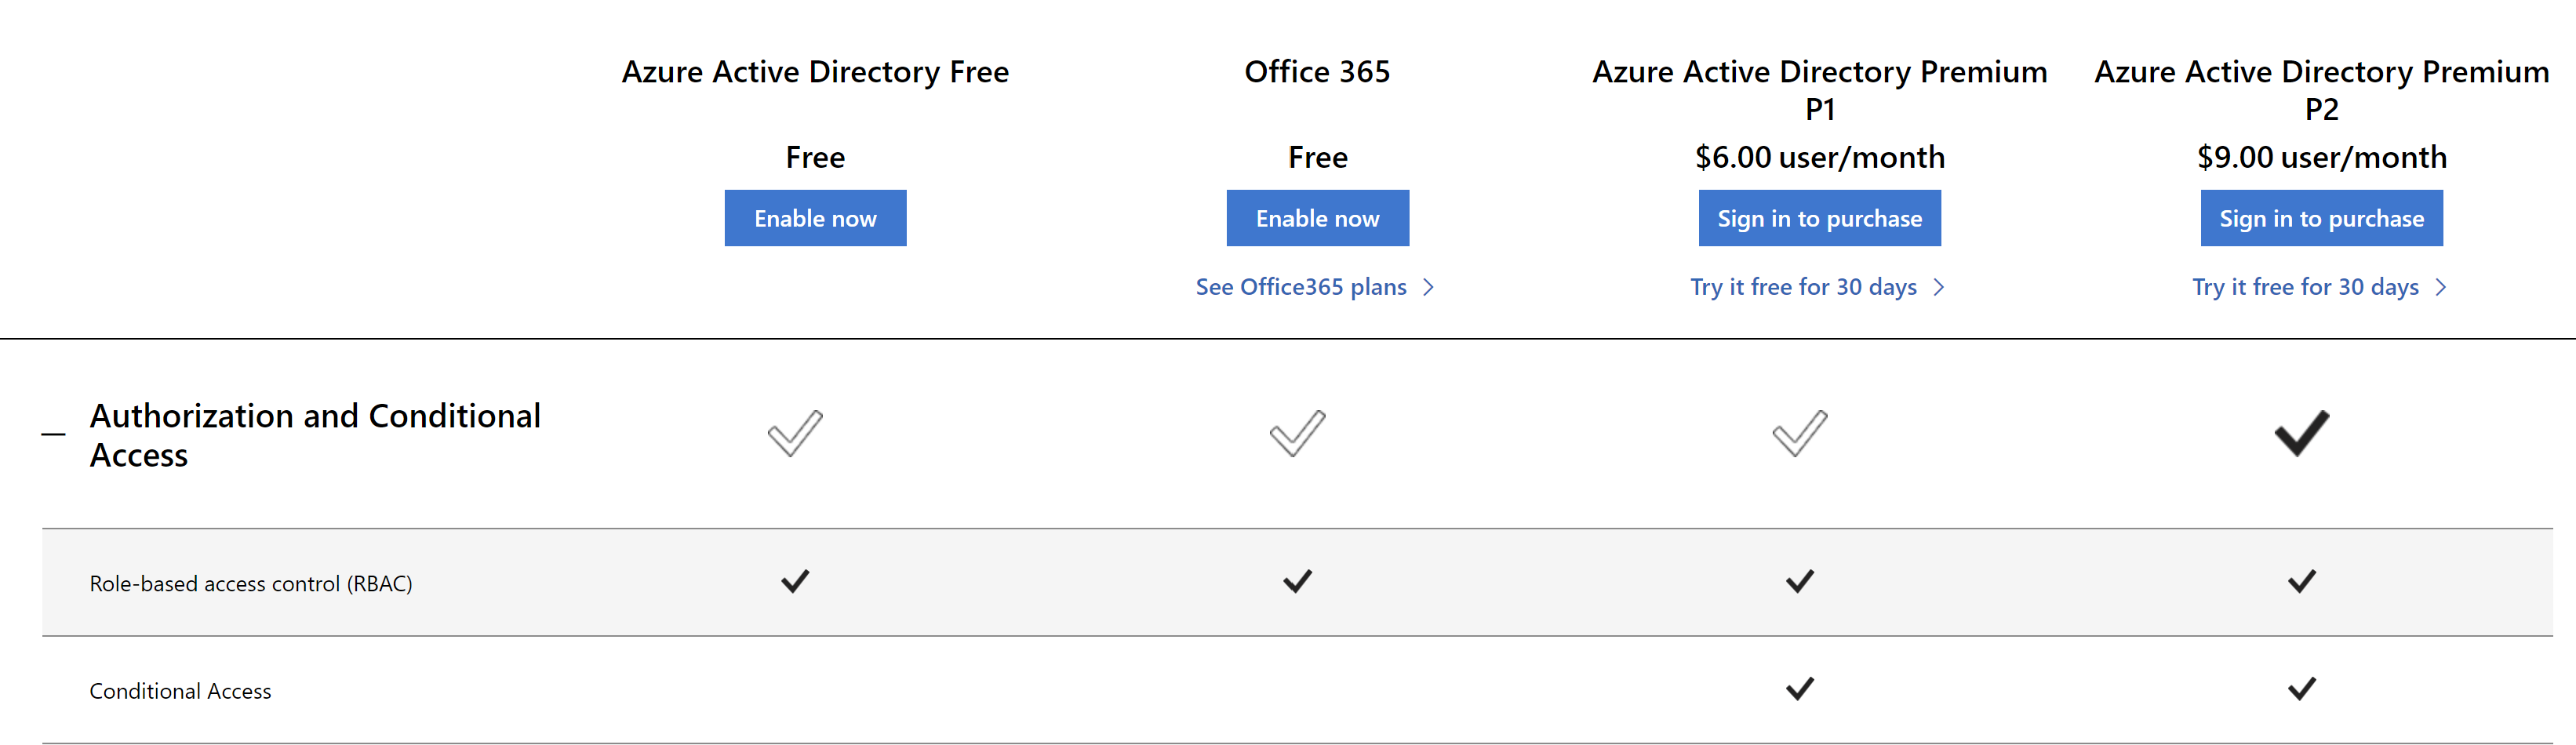Screen dimensions: 2576x745
Task: Sign in to purchase Premium P2
Action: point(2321,218)
